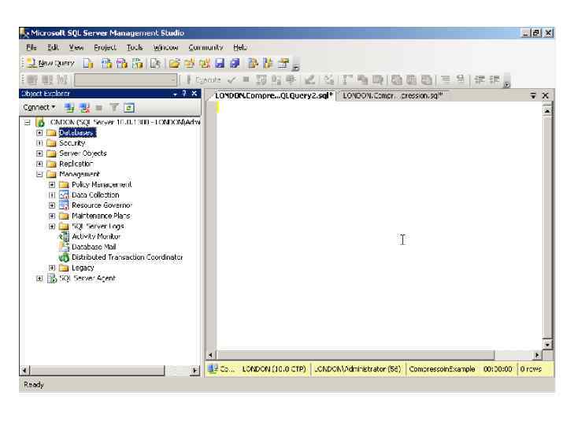Viewport: 567px width, 425px height.
Task: Refresh the Object Explorer tree
Action: 129,107
